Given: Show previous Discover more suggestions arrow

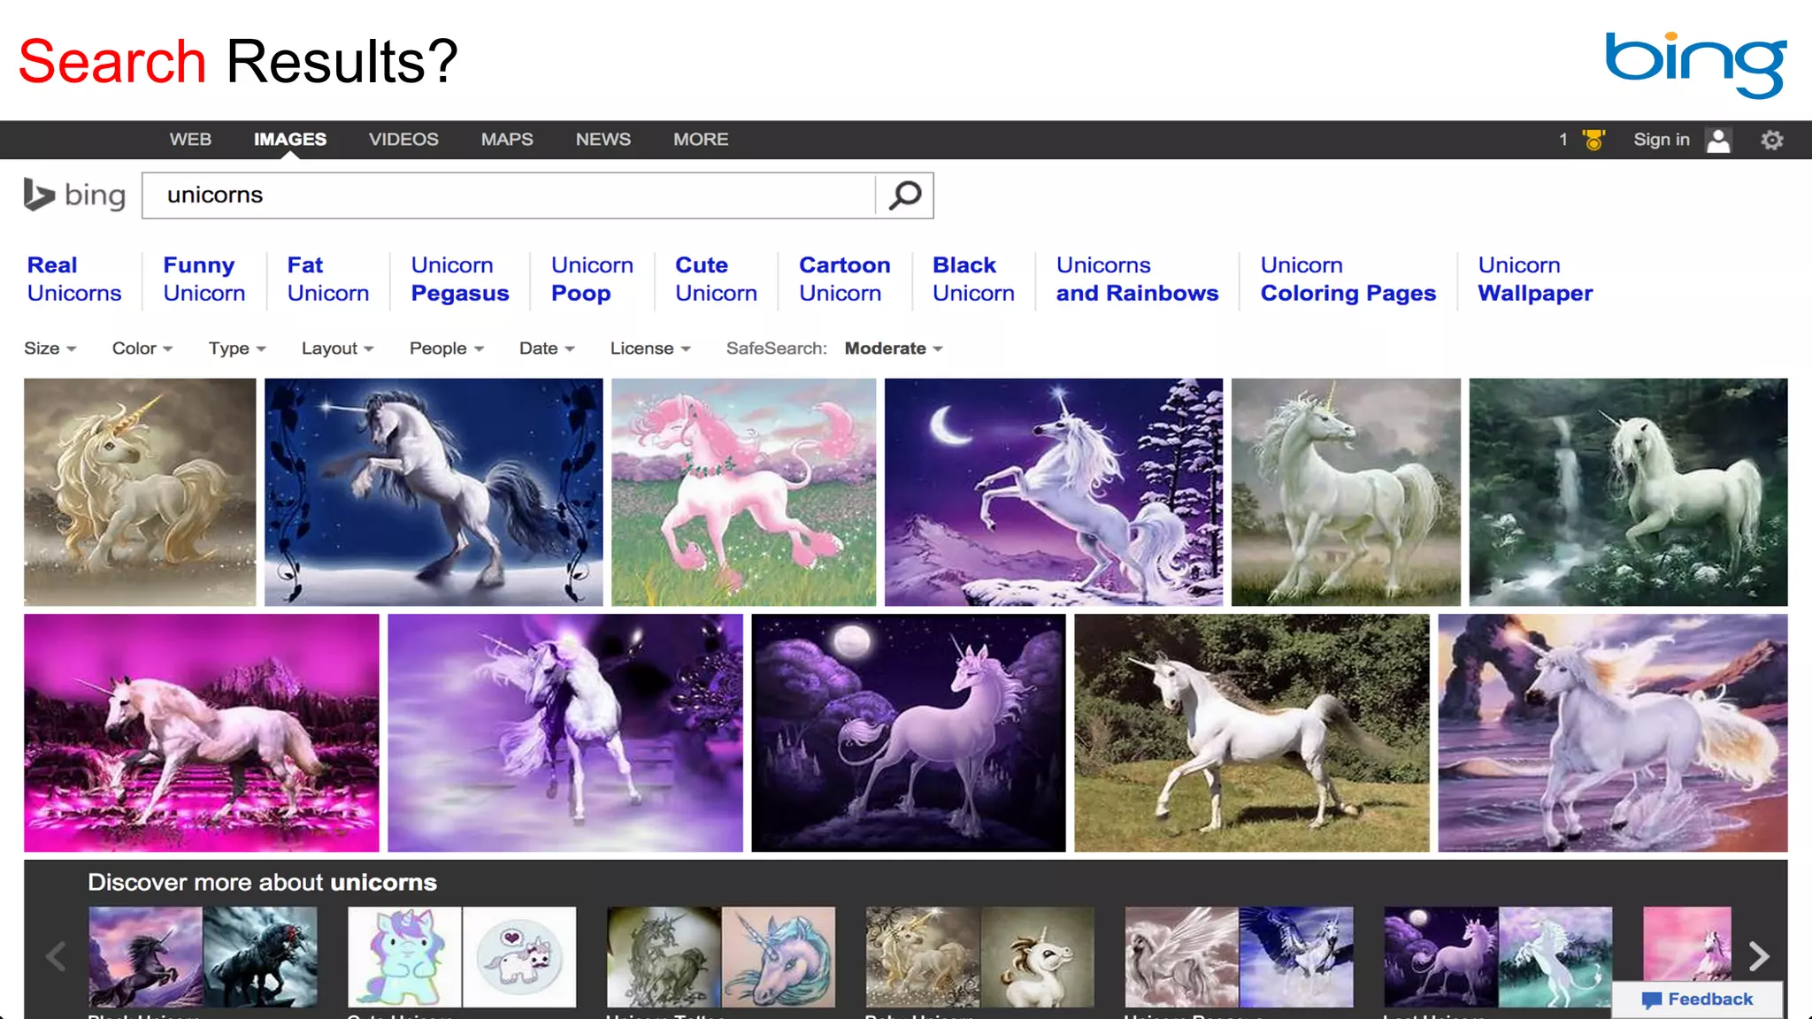Looking at the screenshot, I should pyautogui.click(x=56, y=956).
